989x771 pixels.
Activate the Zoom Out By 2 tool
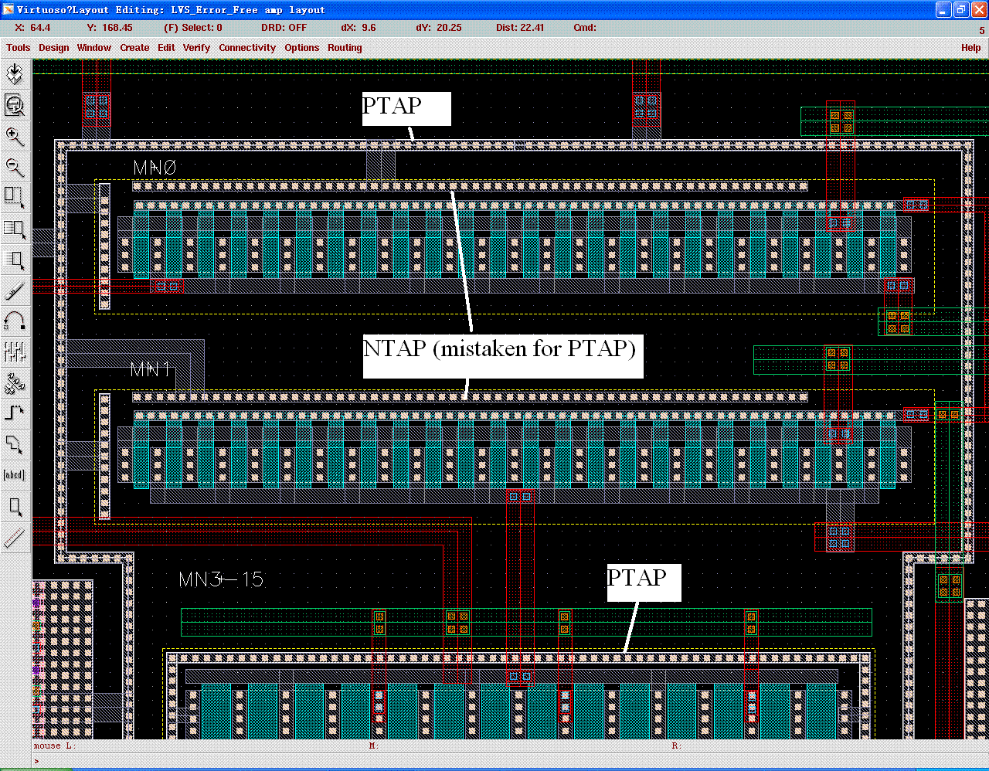(15, 168)
